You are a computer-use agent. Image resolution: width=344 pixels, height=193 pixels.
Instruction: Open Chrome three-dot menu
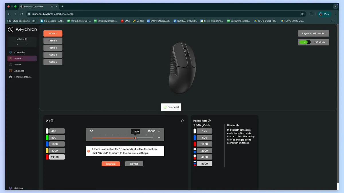coord(335,14)
